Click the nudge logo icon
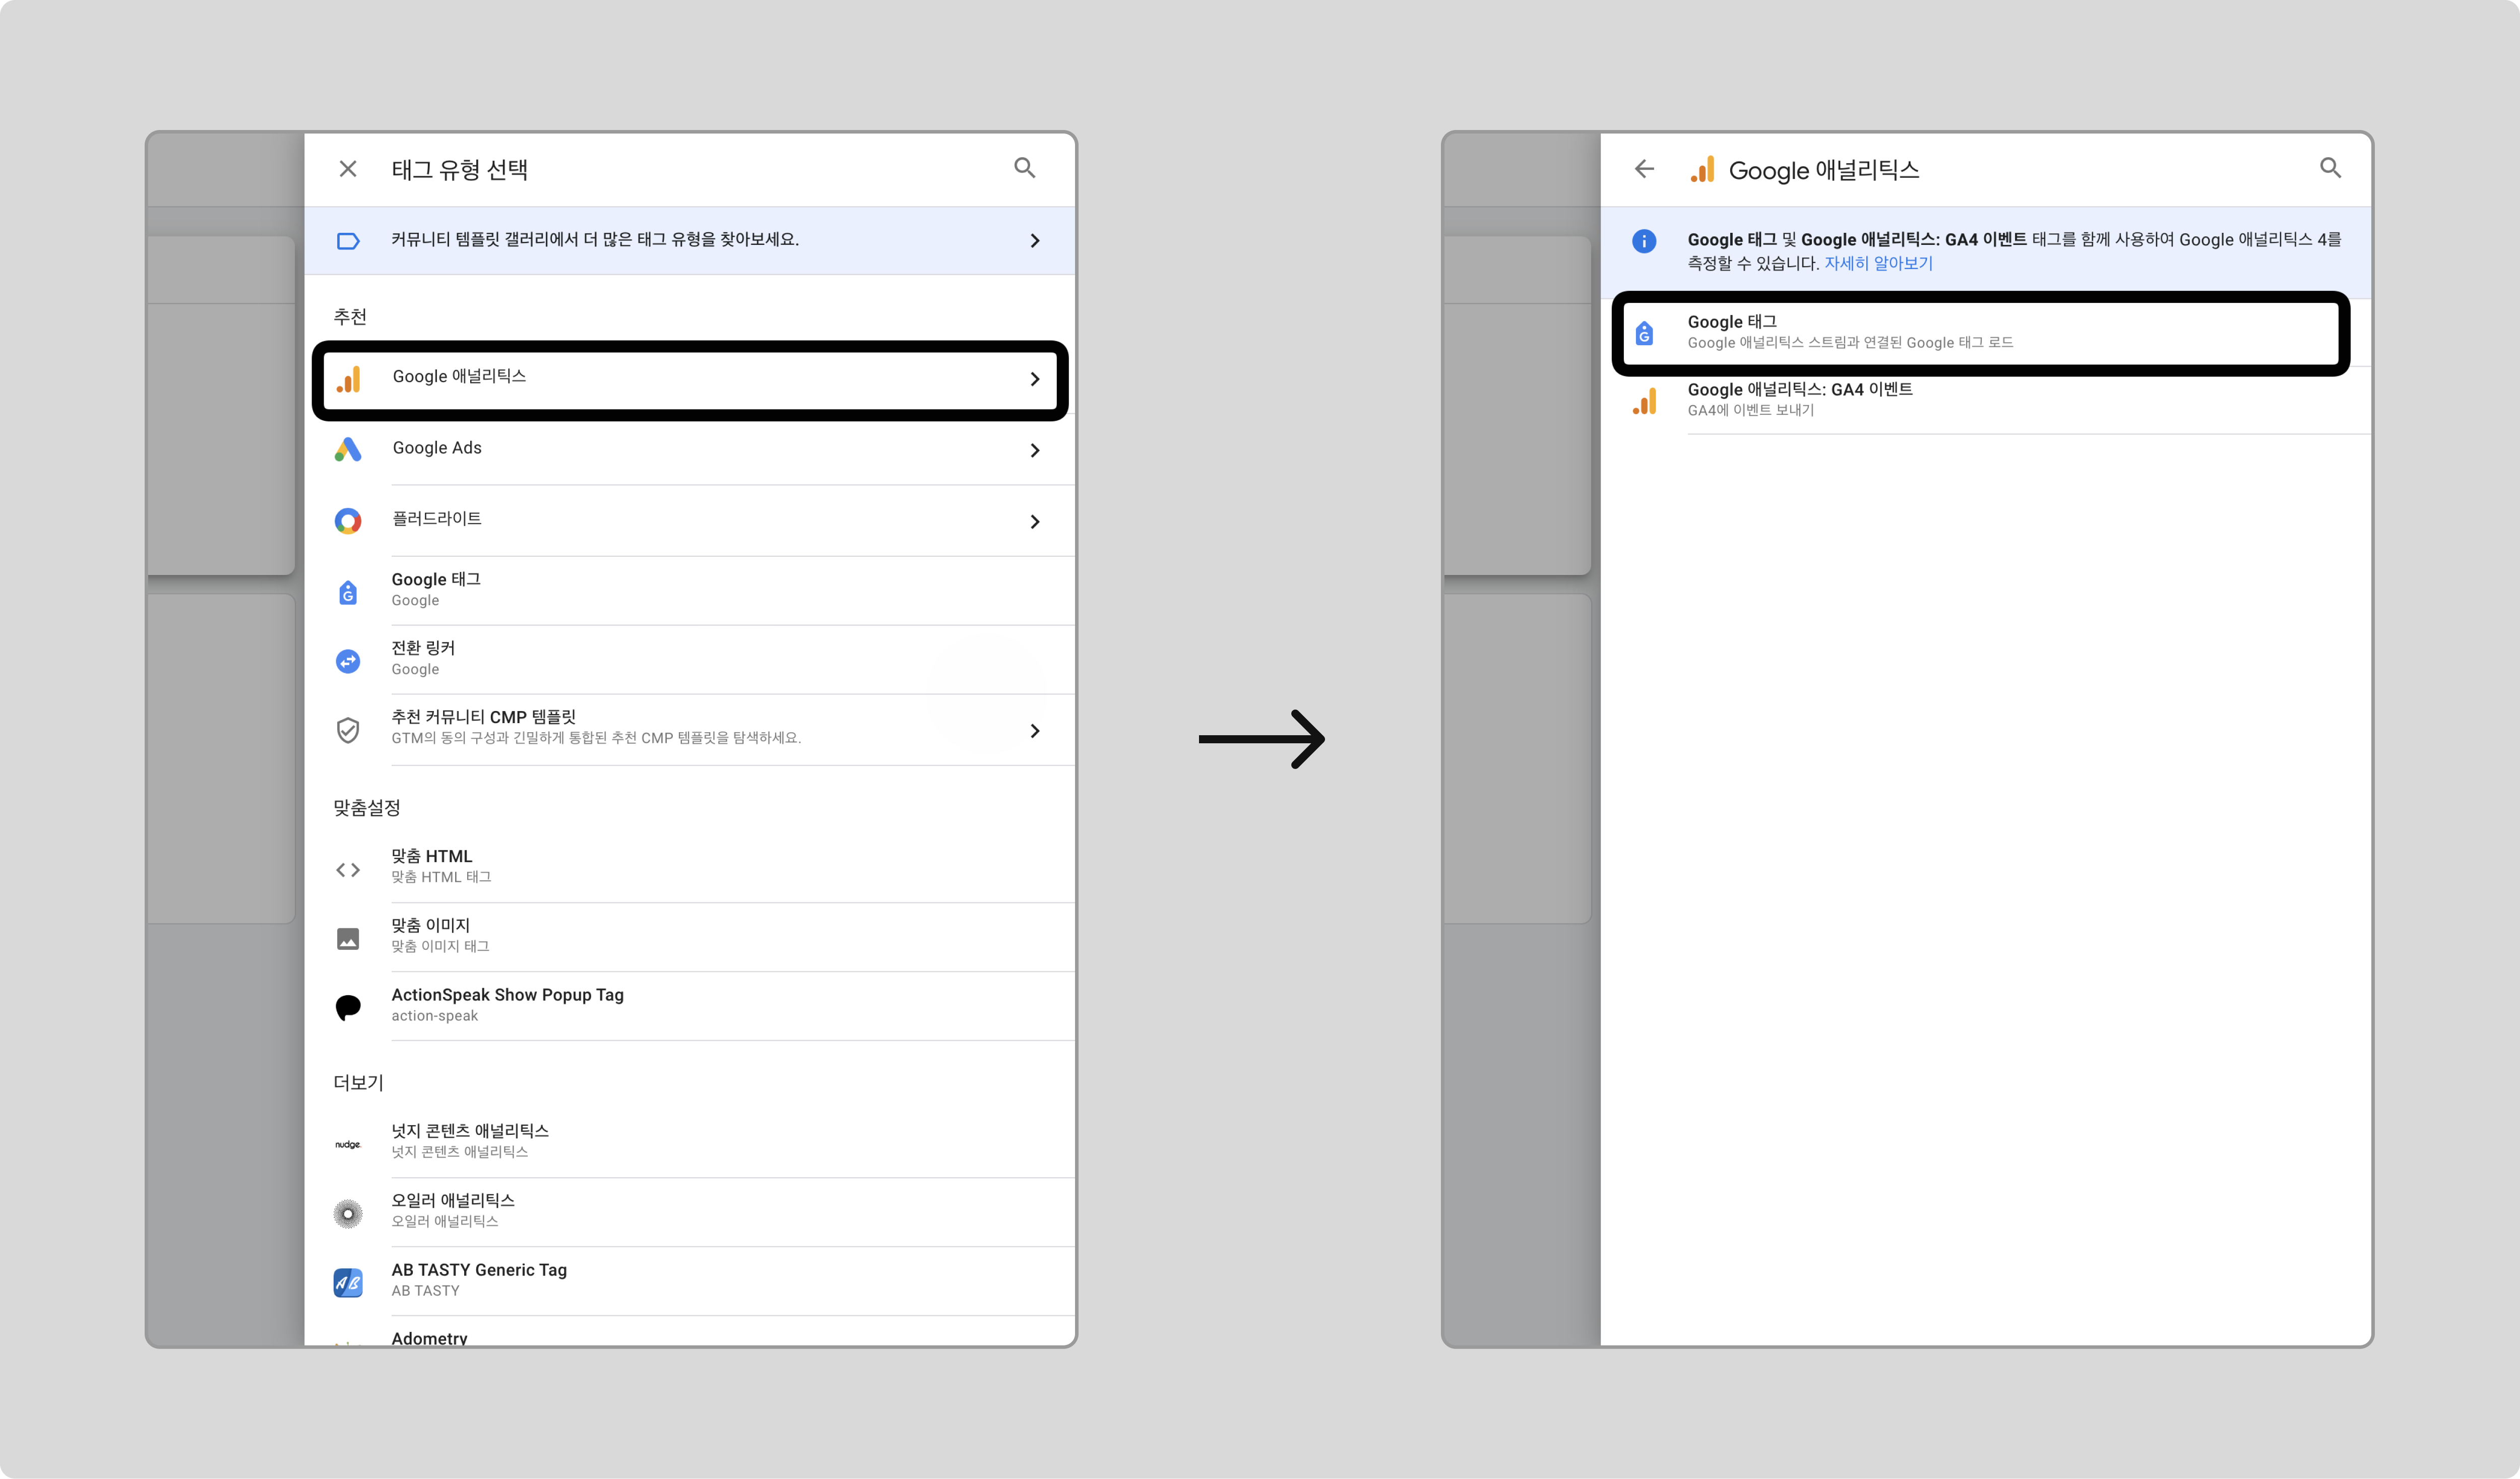 pyautogui.click(x=348, y=1144)
